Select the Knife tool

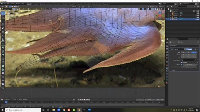[x=3, y=62]
